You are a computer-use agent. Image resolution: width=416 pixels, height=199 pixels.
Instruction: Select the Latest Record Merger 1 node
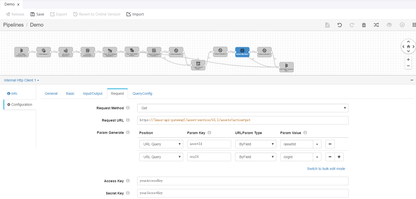[198, 65]
